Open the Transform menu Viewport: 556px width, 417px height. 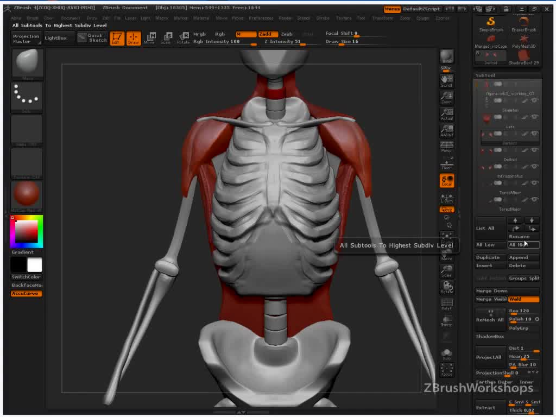point(383,18)
